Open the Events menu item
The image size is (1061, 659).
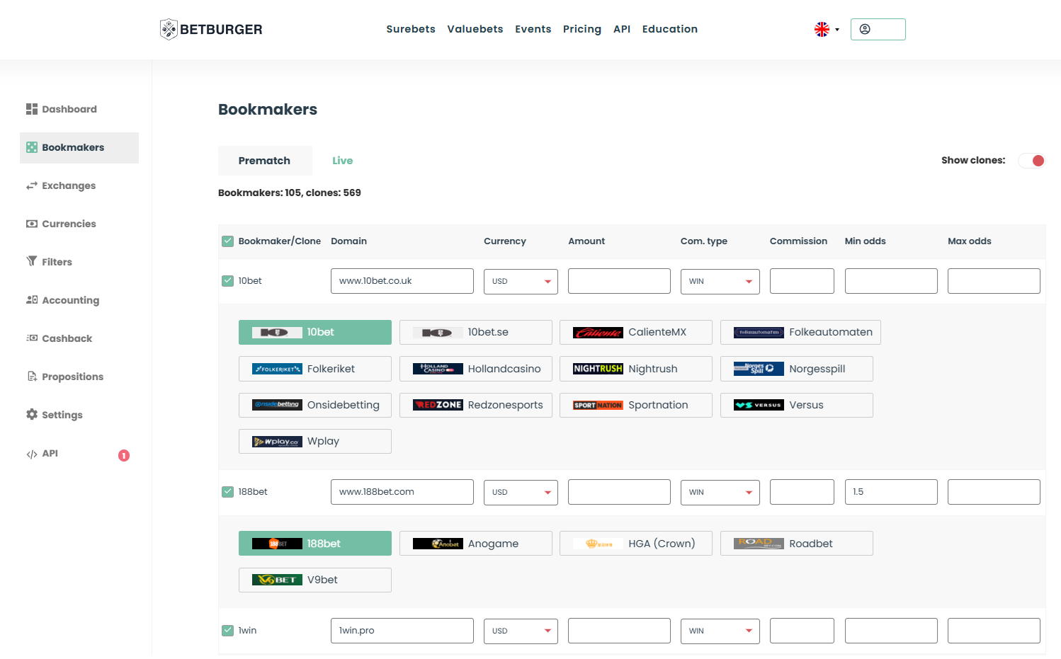[x=533, y=29]
